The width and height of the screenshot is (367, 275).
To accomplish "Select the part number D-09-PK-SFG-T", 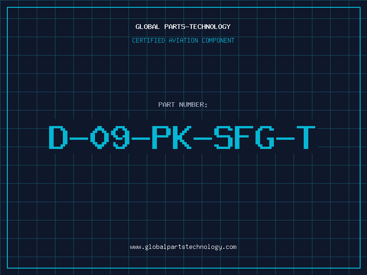I will tap(182, 137).
